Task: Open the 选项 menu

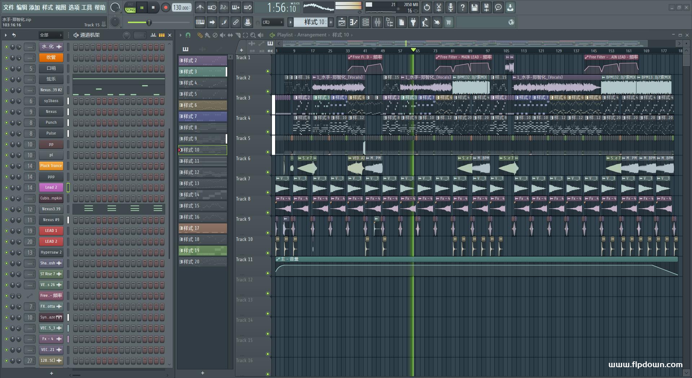Action: pyautogui.click(x=74, y=7)
